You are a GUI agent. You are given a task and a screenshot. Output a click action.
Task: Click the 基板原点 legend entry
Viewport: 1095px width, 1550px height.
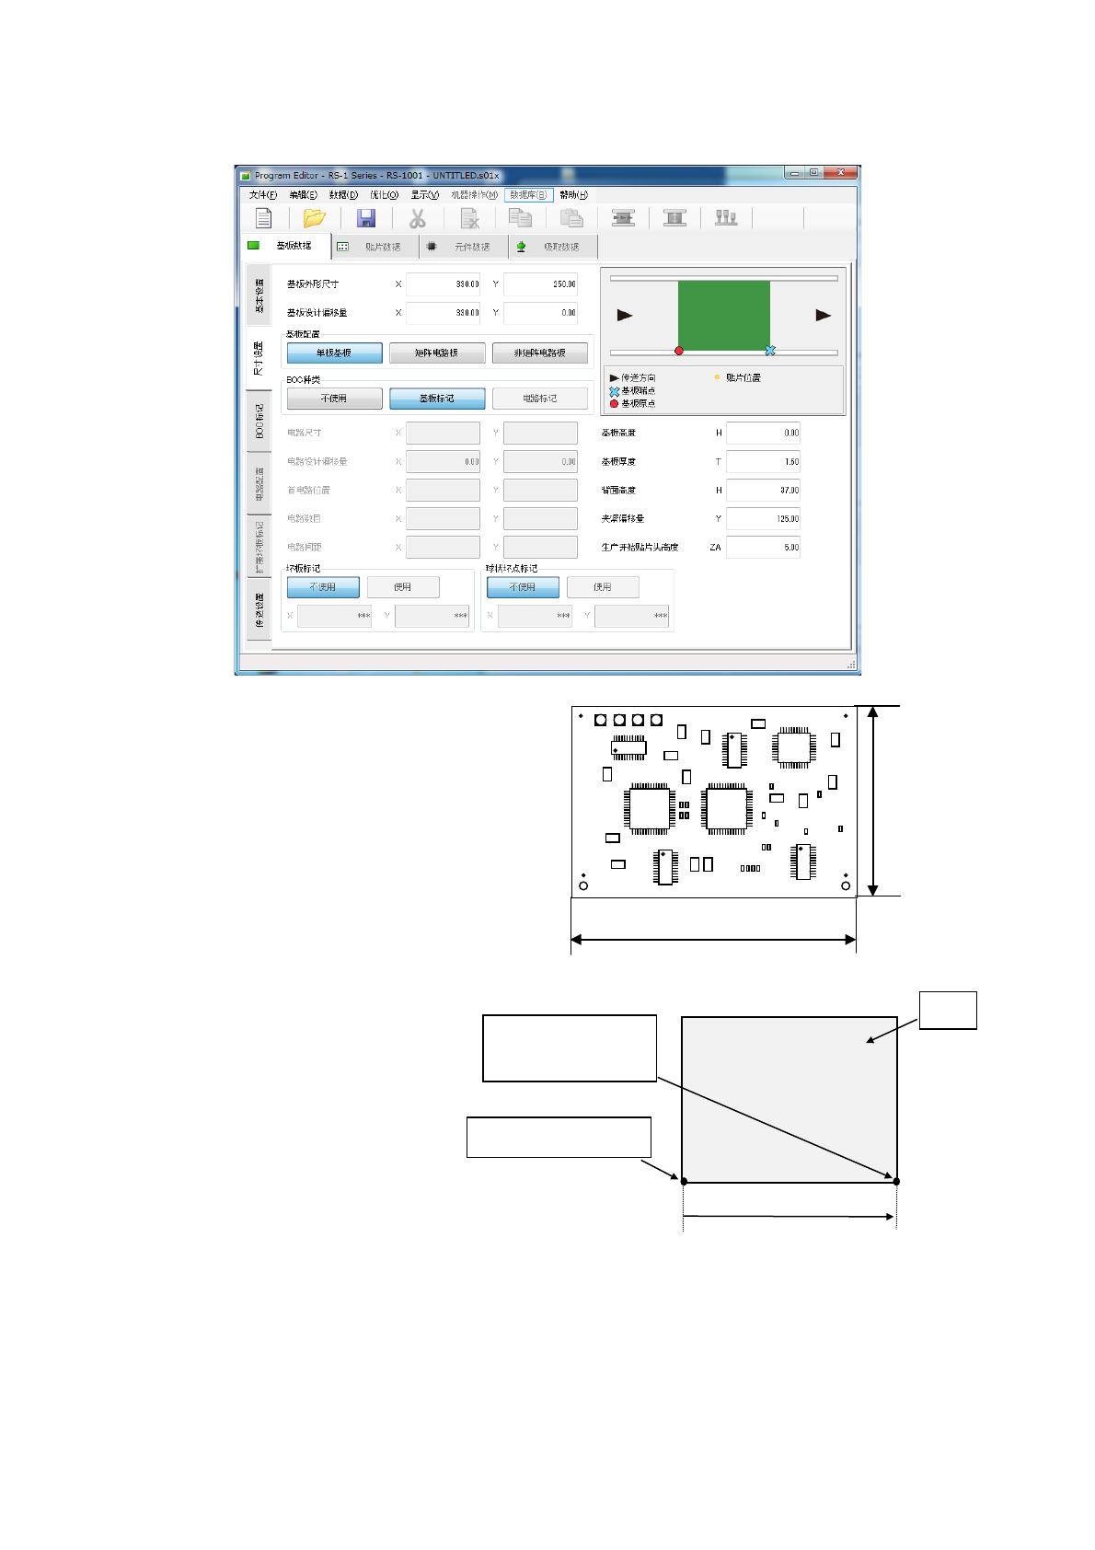coord(632,404)
